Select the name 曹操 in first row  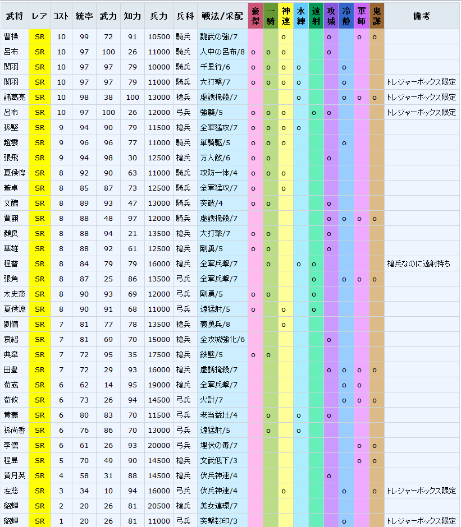click(11, 36)
